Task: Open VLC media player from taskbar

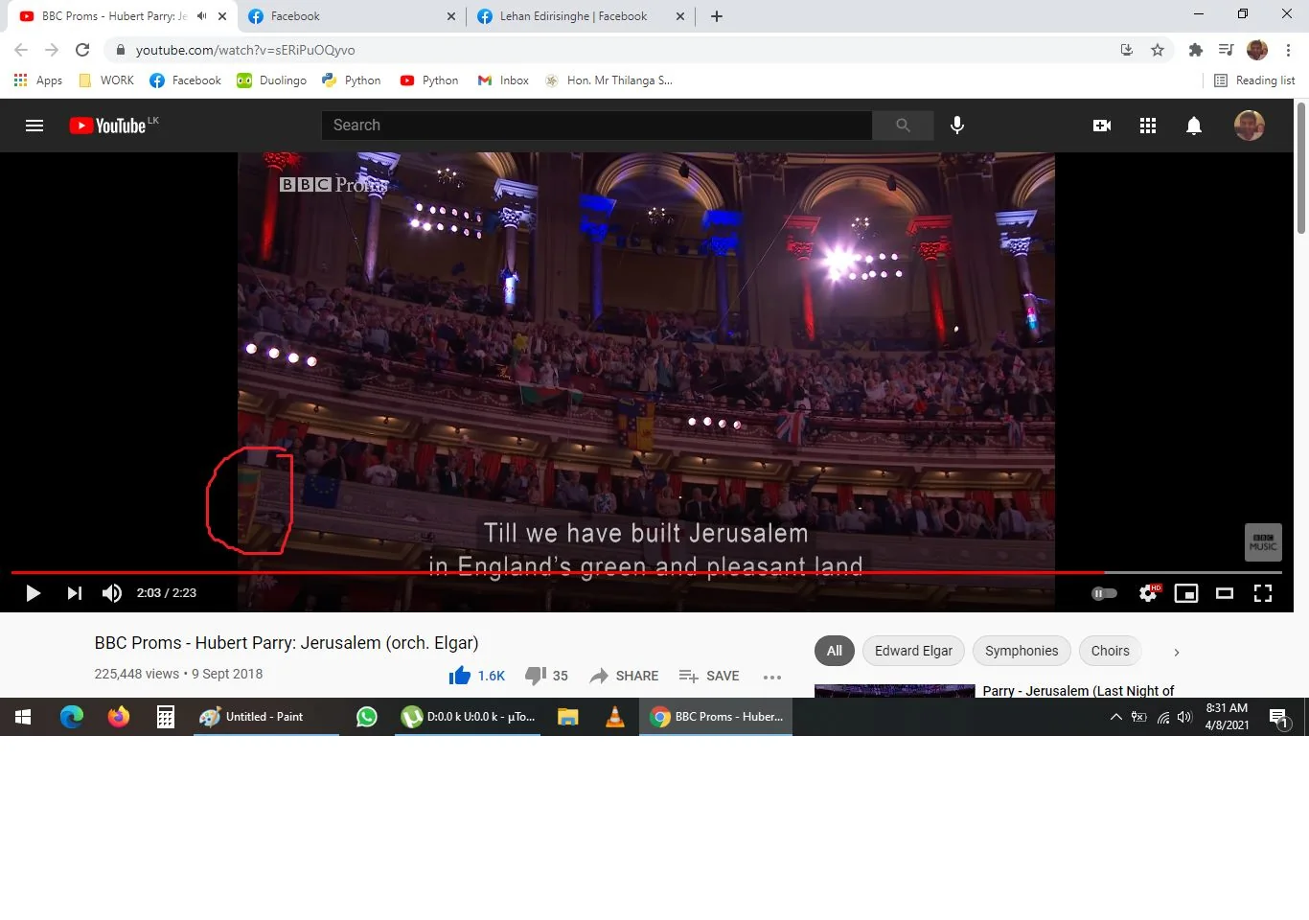Action: 615,717
